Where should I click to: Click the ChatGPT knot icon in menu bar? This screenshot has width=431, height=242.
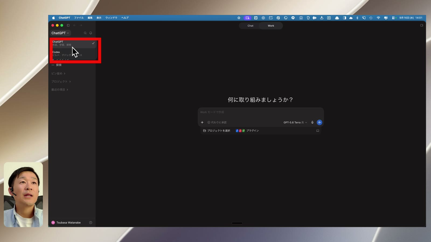[263, 18]
